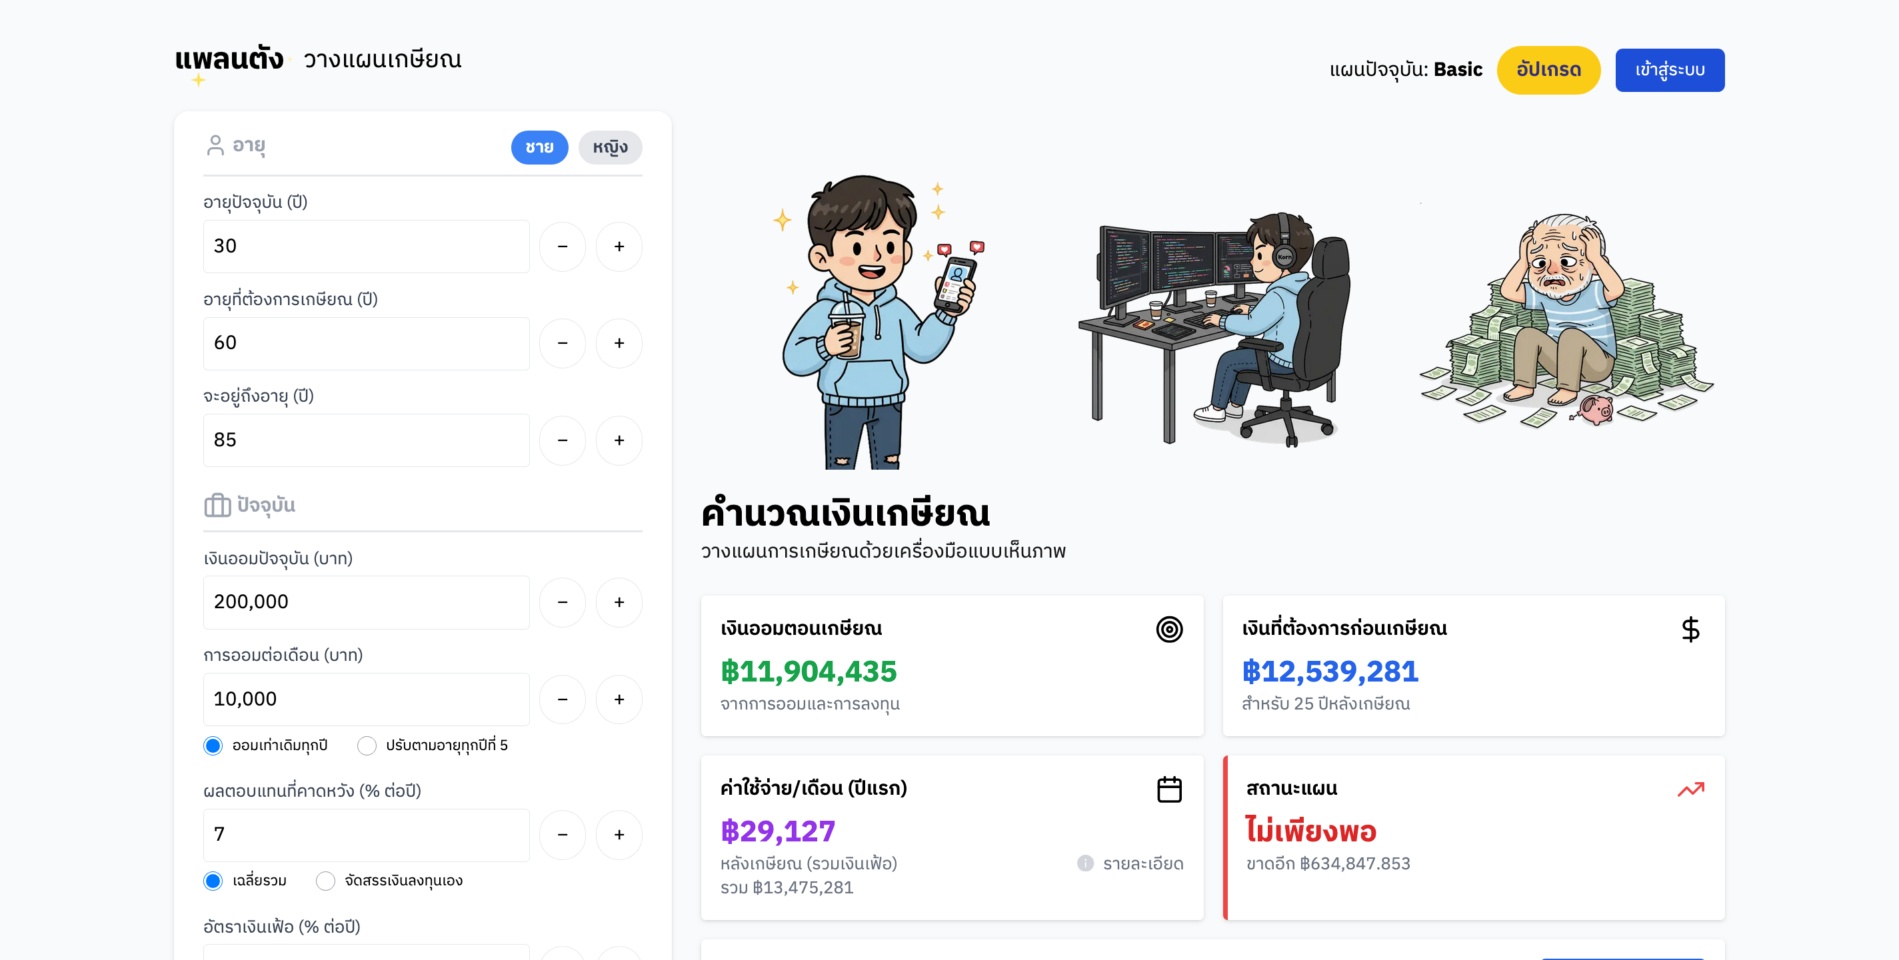Increase current age with plus button

click(619, 246)
